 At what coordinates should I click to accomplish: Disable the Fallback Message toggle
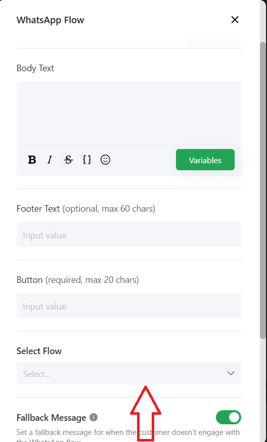229,417
